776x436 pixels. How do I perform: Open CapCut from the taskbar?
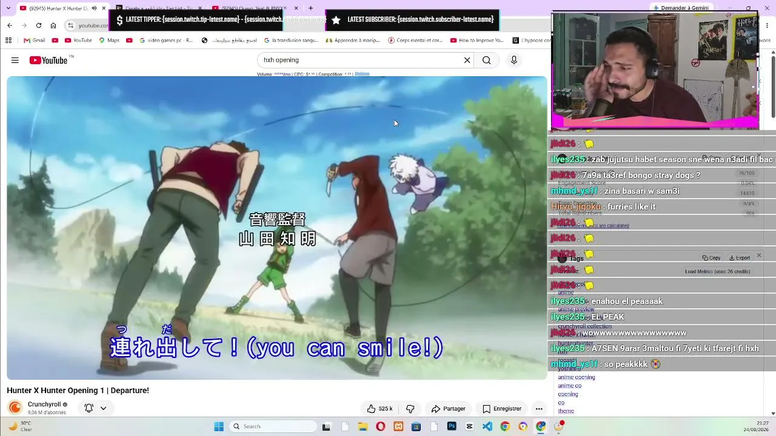[x=469, y=426]
